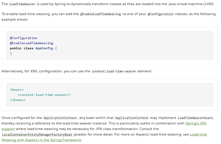This screenshot has height=144, width=221.
Task: Click the @EnableLoadTimeWeaving inline code in paragraph
Action: [x=101, y=14]
